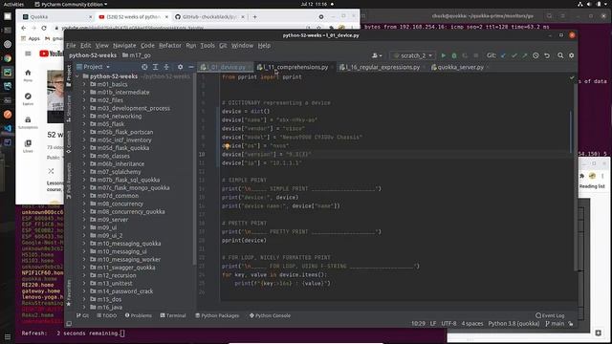Screen dimensions: 612x344
Task: Click the intention lightbulb on line 9
Action: [x=228, y=146]
